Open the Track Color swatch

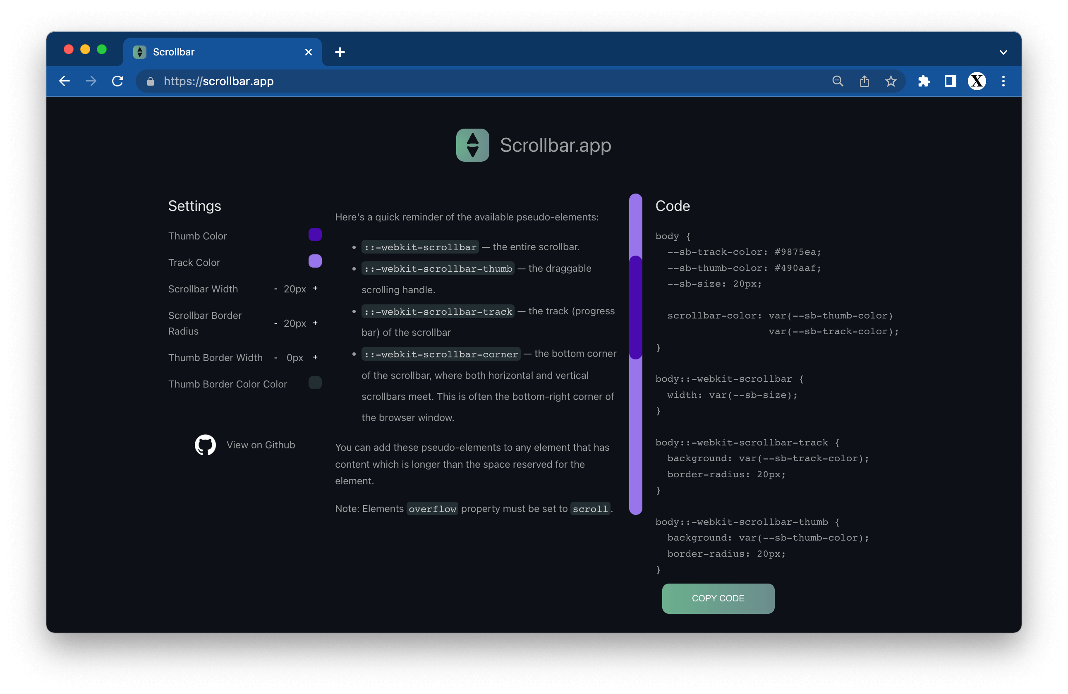pyautogui.click(x=315, y=261)
